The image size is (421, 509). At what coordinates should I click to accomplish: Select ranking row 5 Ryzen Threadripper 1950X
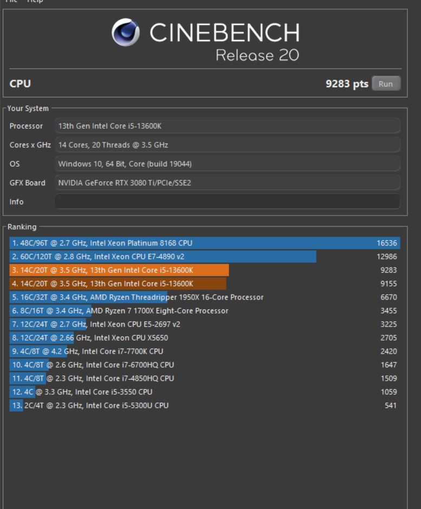click(205, 297)
